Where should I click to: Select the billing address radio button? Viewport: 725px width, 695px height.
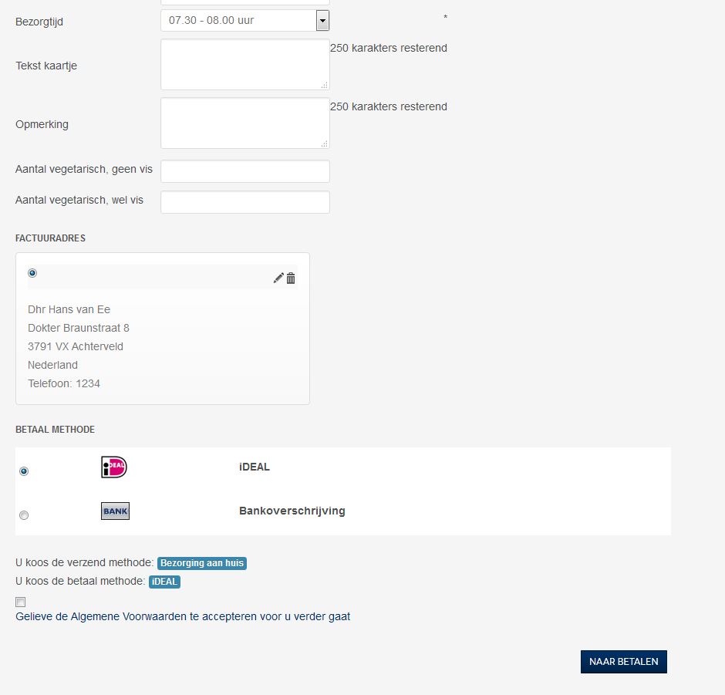pos(32,273)
